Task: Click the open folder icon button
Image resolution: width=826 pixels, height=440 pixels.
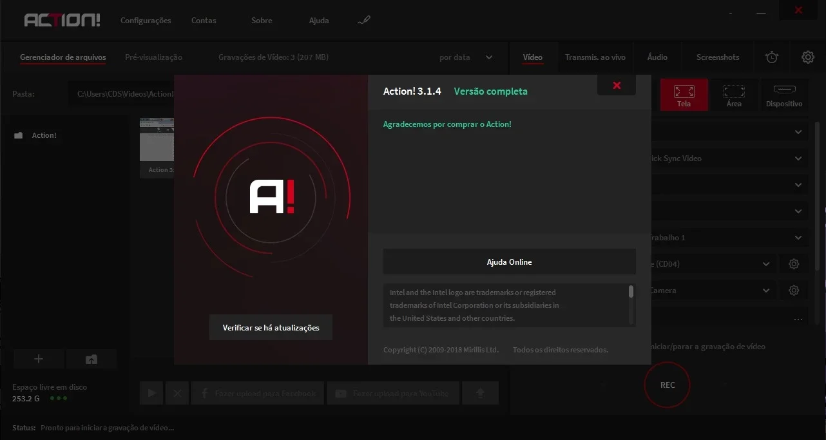Action: coord(91,359)
